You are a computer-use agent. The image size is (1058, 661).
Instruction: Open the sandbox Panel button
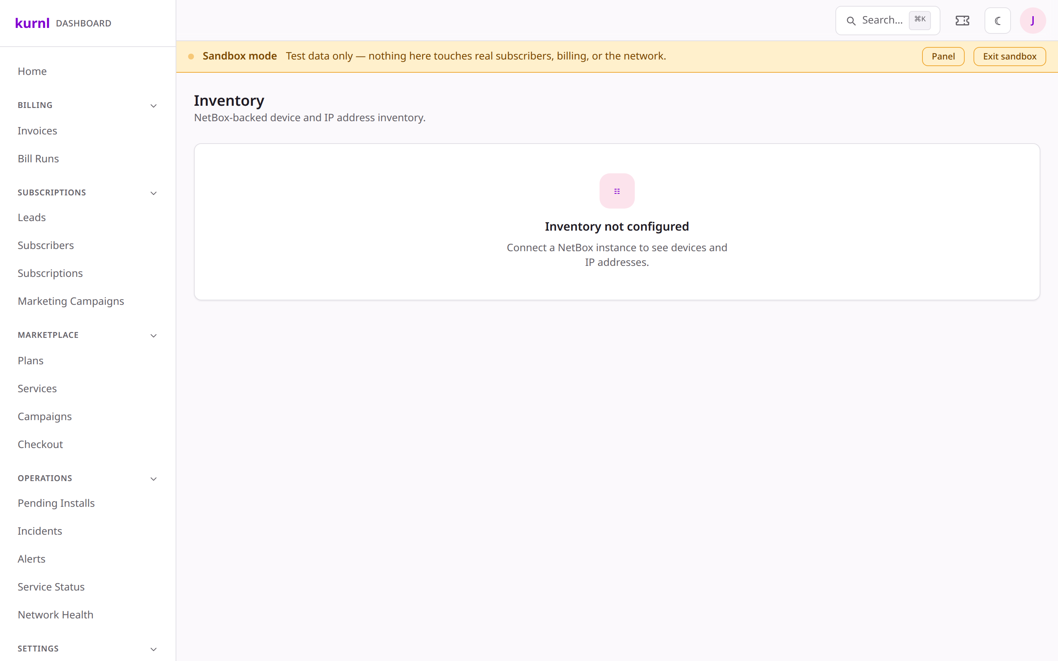943,57
